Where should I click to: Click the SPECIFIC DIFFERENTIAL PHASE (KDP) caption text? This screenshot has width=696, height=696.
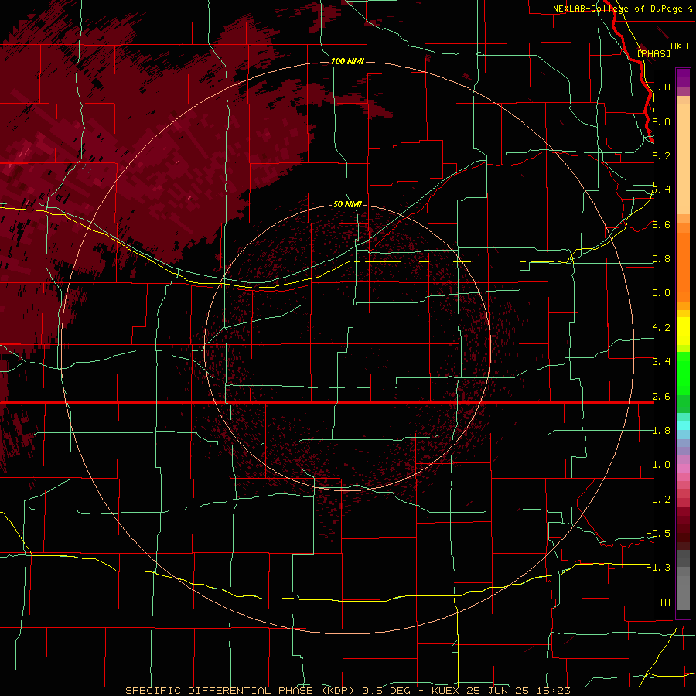(241, 691)
